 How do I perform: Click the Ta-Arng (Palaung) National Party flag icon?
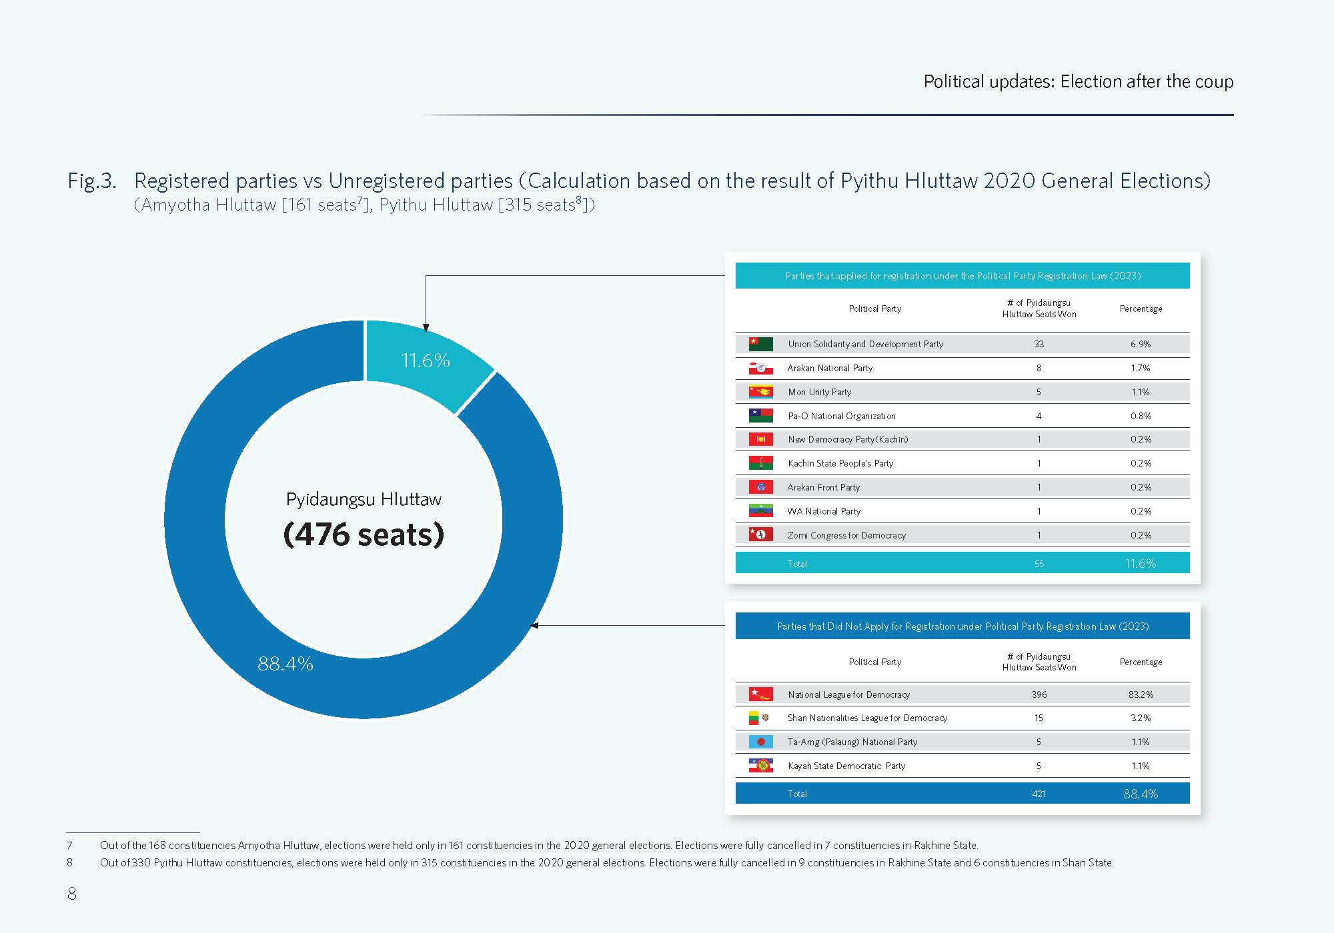point(760,742)
